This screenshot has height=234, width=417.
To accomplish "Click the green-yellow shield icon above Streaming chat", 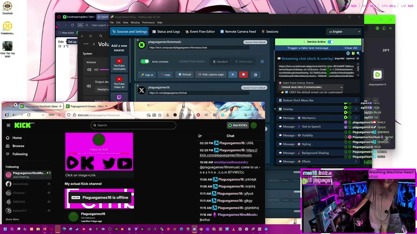I will (x=353, y=53).
